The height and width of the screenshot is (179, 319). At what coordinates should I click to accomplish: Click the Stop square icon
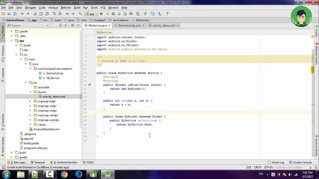(131, 14)
